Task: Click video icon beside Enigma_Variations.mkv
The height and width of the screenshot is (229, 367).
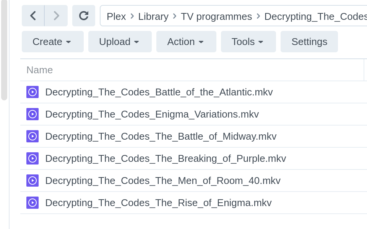Action: coord(32,114)
